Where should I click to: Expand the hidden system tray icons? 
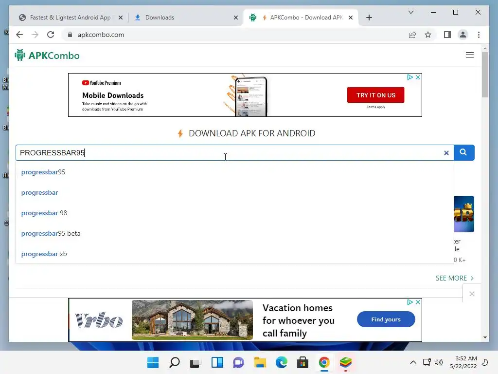coord(413,362)
